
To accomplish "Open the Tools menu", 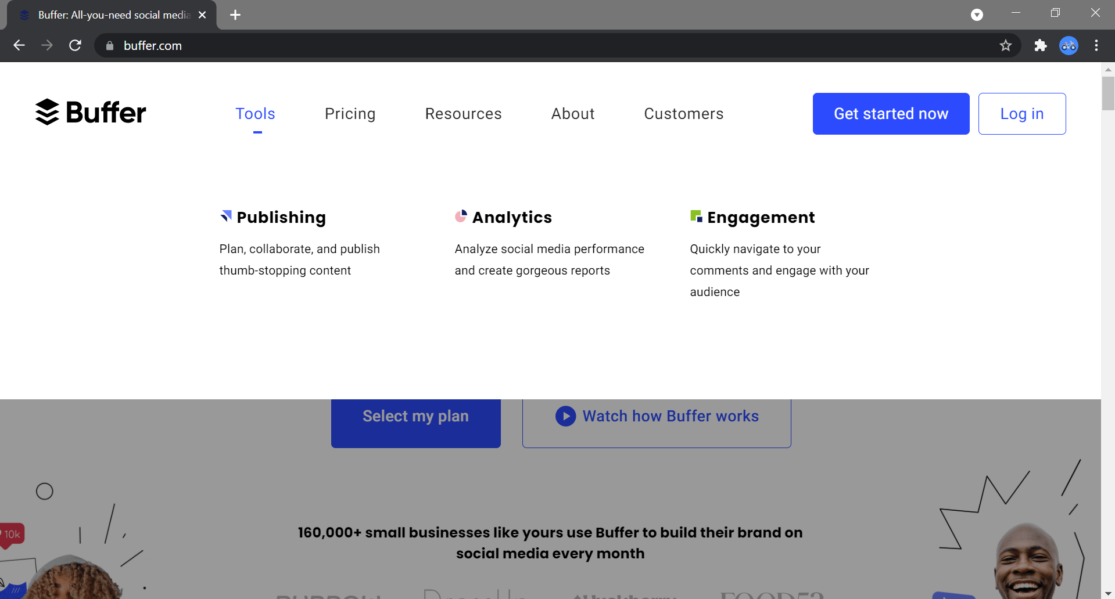I will click(x=255, y=114).
